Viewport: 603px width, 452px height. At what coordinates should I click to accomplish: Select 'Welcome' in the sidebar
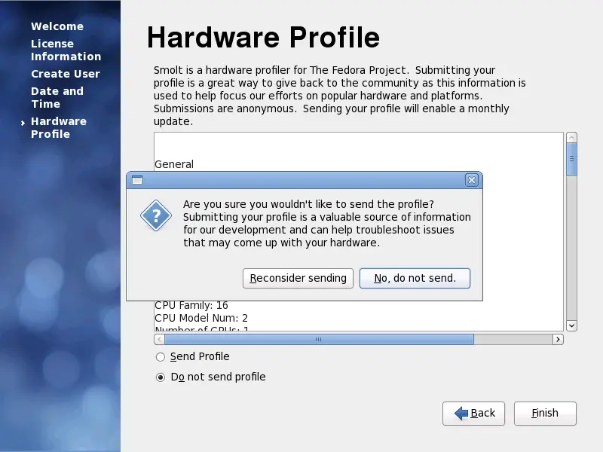(57, 26)
